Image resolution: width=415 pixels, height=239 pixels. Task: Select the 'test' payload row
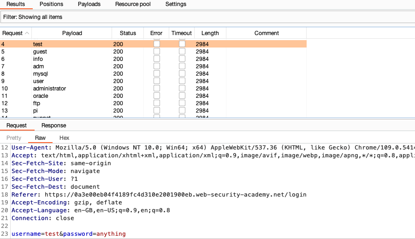pos(153,44)
